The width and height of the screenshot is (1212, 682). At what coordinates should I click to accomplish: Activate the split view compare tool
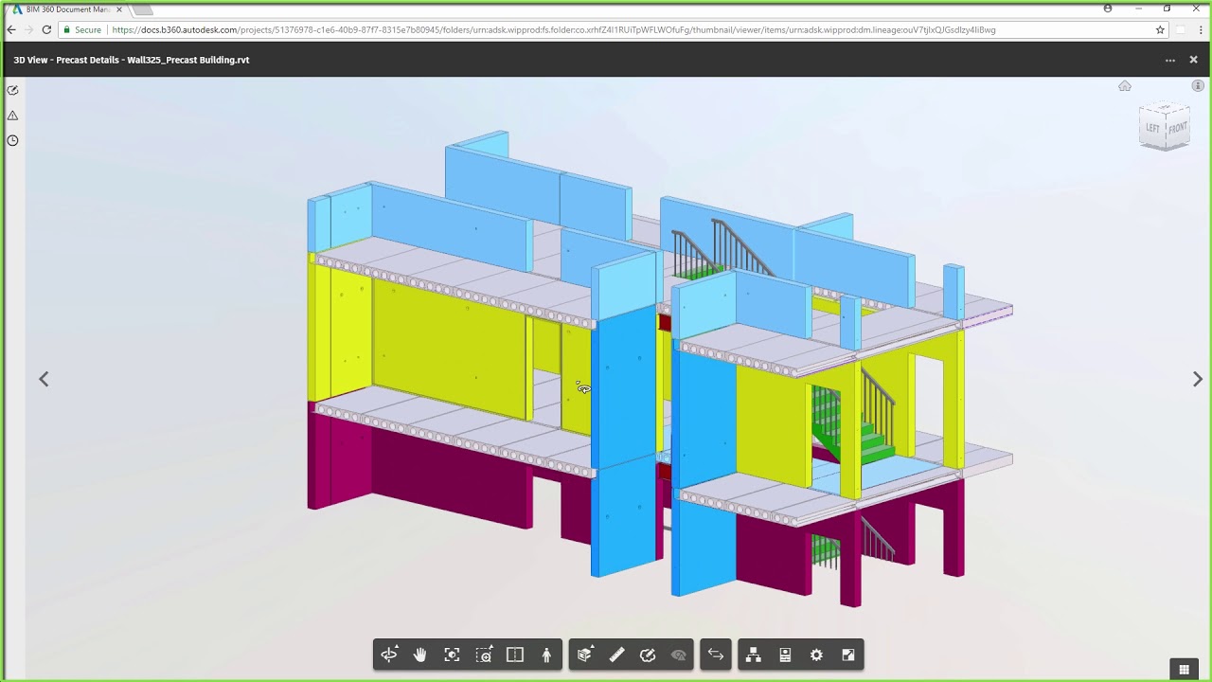pyautogui.click(x=515, y=655)
